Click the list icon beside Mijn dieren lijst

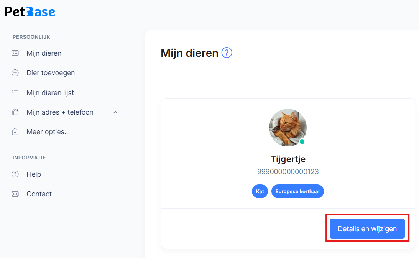(x=15, y=92)
